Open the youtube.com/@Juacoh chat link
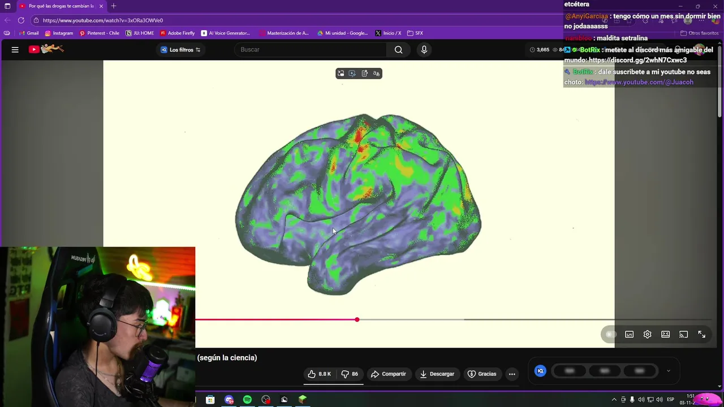 pyautogui.click(x=639, y=83)
